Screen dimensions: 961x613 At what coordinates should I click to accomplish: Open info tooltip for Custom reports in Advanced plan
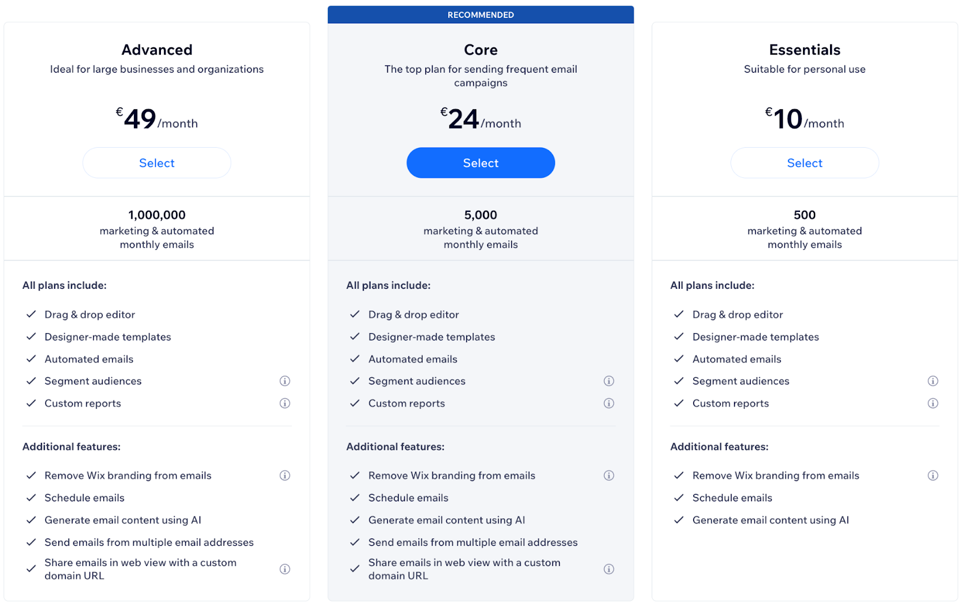coord(285,403)
